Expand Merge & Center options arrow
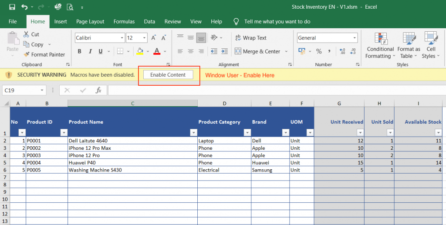Viewport: 446px width, 225px height. tap(286, 51)
